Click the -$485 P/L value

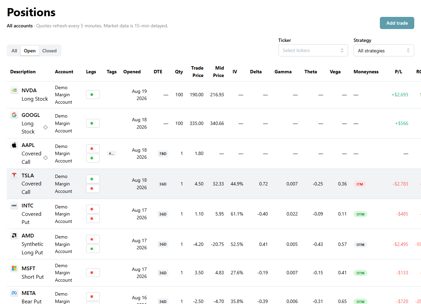(x=402, y=214)
